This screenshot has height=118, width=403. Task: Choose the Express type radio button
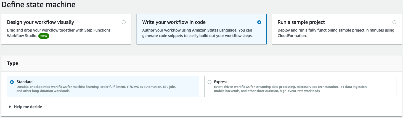pos(210,82)
